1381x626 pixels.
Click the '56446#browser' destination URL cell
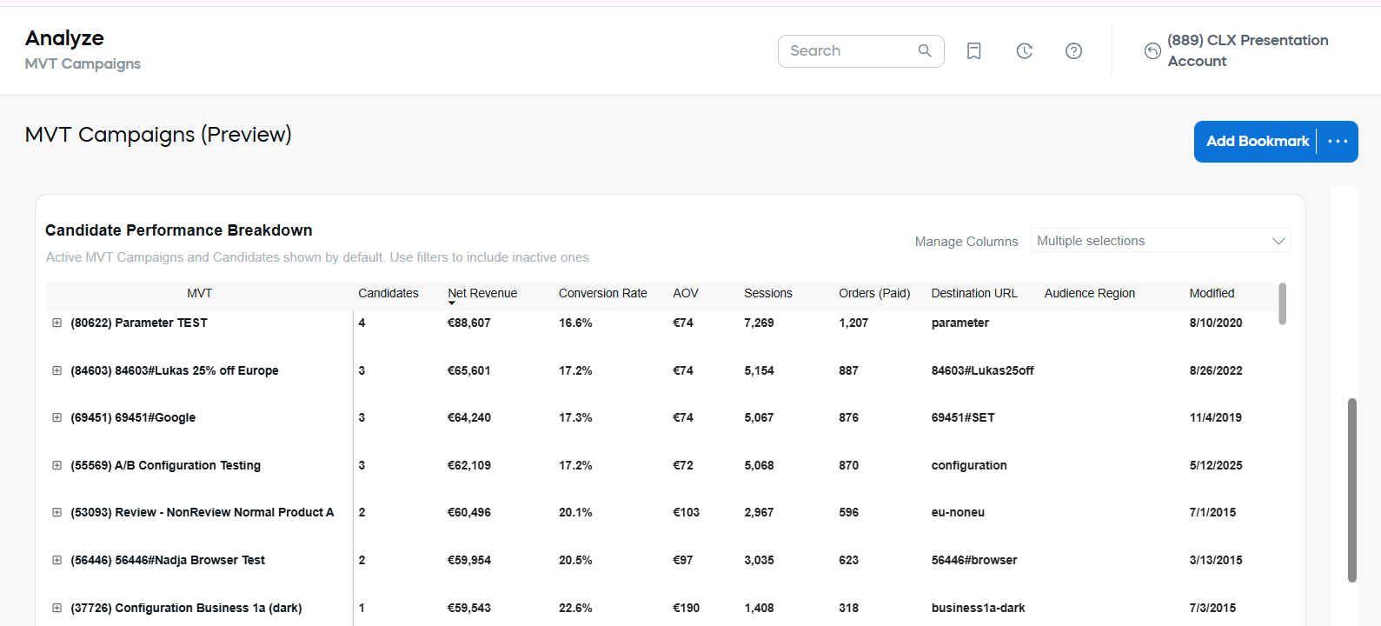click(974, 560)
